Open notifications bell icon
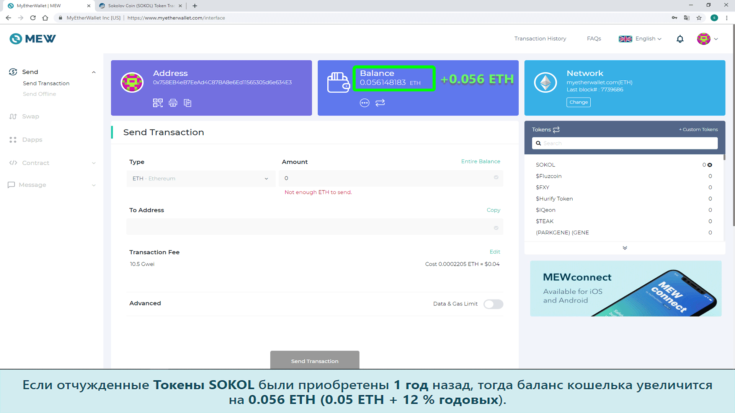 (680, 39)
